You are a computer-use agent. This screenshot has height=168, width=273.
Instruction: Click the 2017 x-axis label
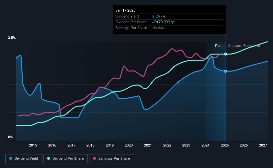tap(71, 145)
